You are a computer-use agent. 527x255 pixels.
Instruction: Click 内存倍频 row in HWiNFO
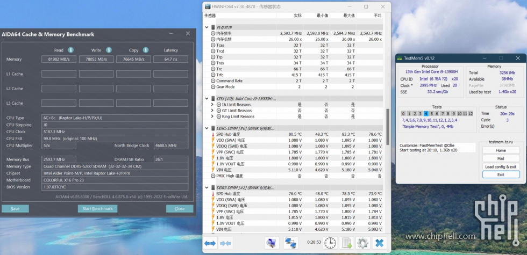click(x=294, y=39)
